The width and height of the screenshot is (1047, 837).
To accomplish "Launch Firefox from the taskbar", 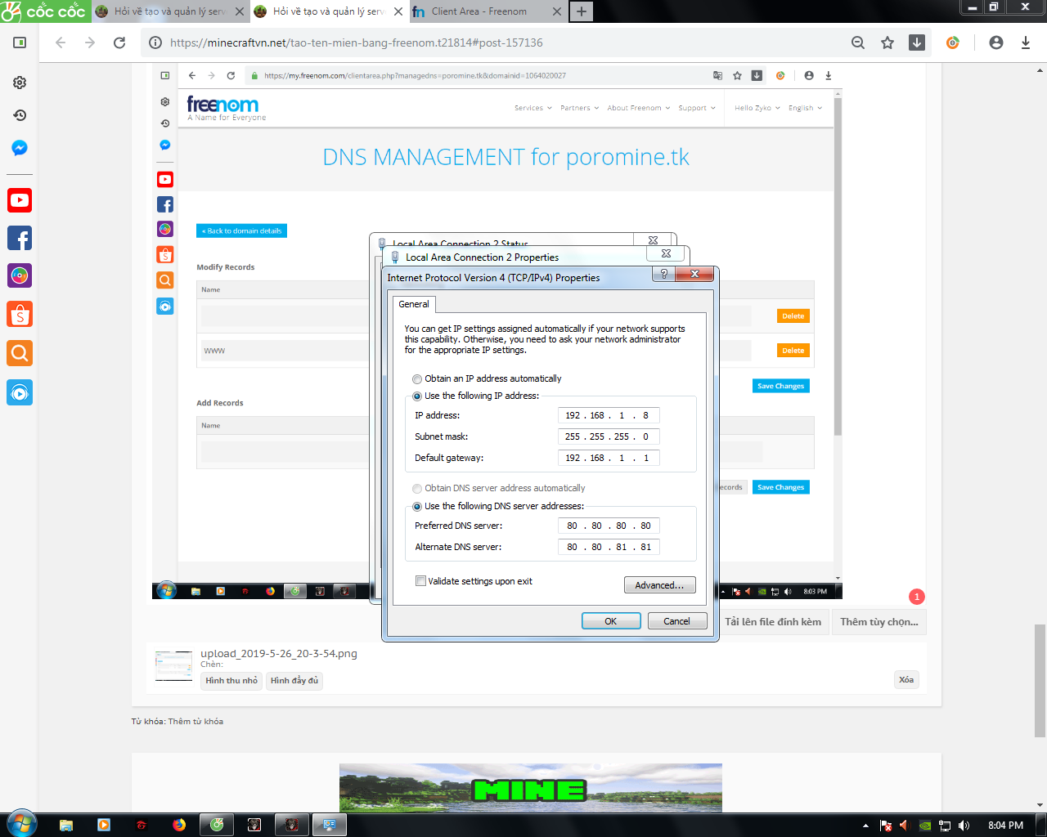I will click(x=179, y=825).
